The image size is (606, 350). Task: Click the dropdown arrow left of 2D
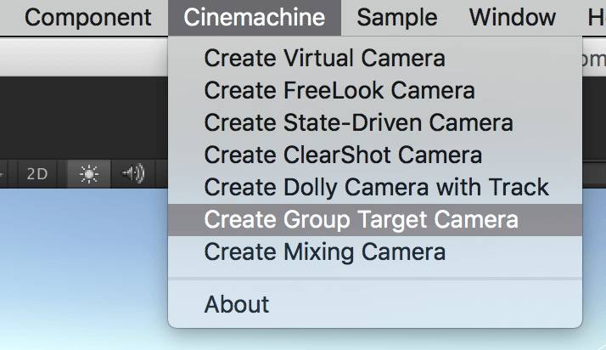click(x=3, y=174)
